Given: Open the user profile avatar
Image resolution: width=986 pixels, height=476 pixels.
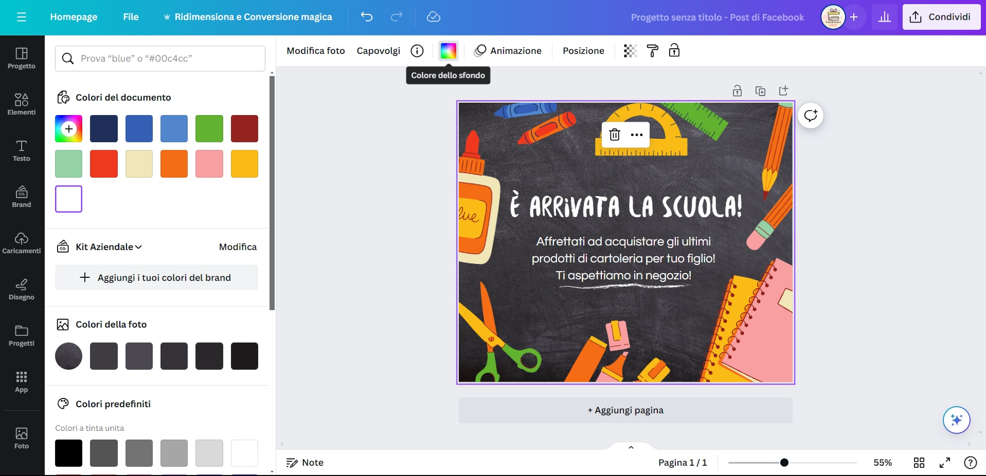Looking at the screenshot, I should tap(833, 17).
